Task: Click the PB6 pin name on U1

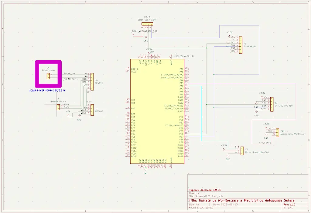Action: point(181,134)
